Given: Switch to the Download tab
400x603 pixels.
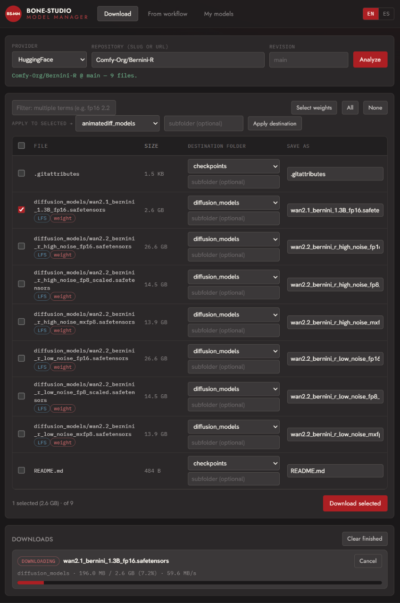Looking at the screenshot, I should click(117, 14).
